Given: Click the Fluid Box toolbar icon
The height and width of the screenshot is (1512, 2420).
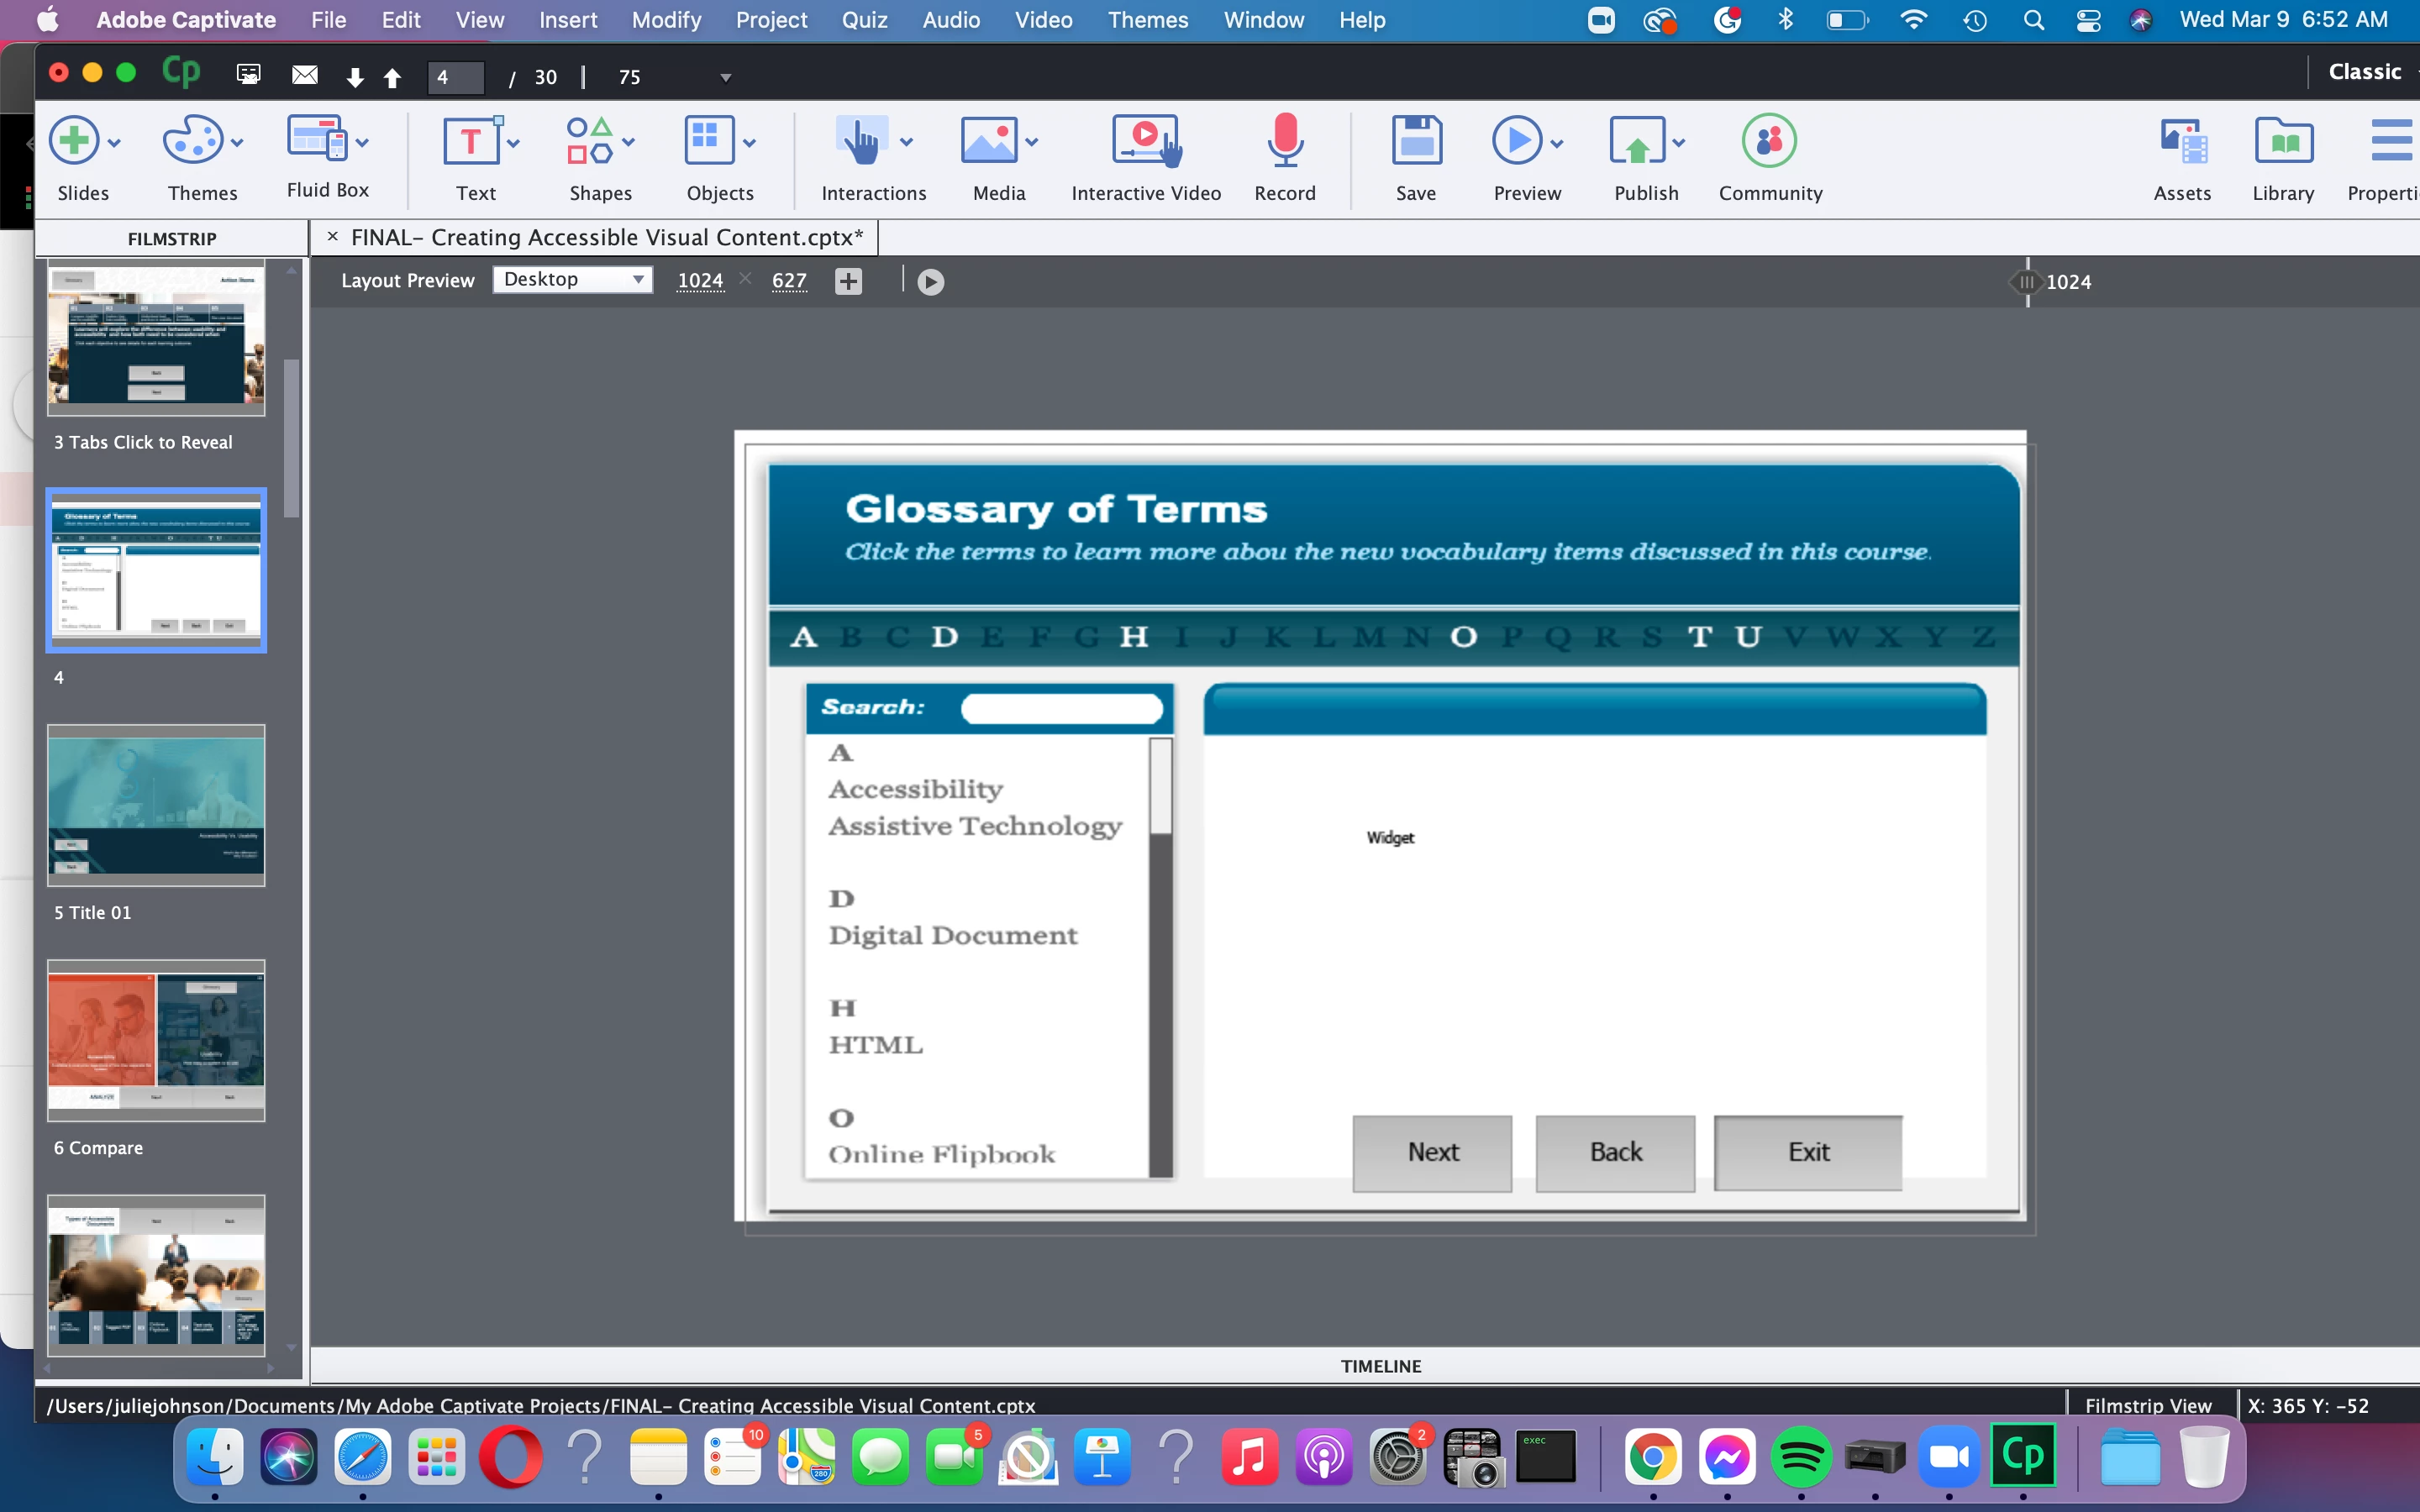Looking at the screenshot, I should (317, 139).
